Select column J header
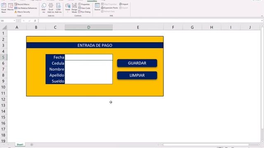 [x=250, y=28]
